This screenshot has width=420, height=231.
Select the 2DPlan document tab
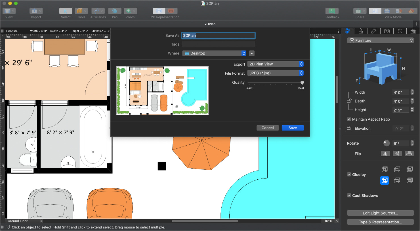coord(210,24)
